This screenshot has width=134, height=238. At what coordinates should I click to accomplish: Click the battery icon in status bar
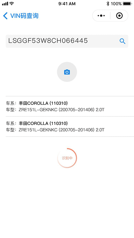pos(127,4)
